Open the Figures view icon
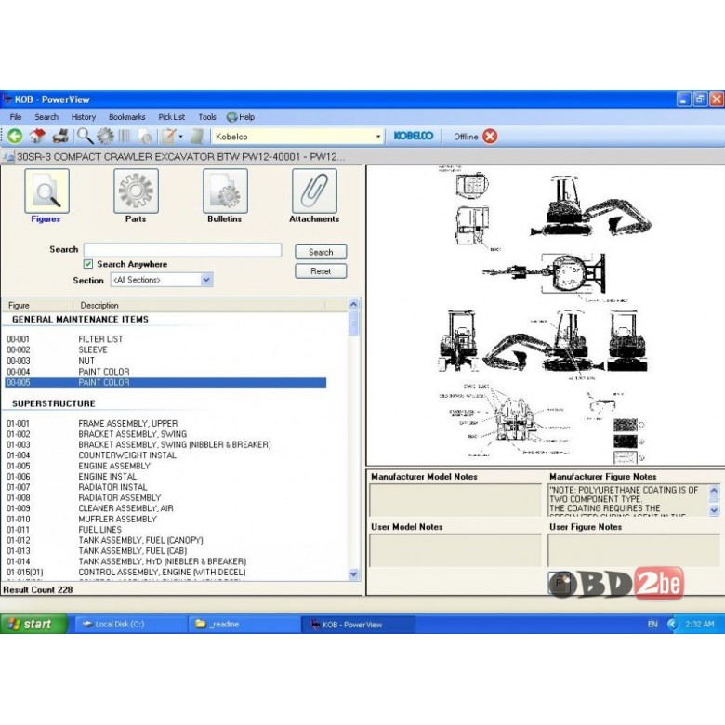This screenshot has height=725, width=725. click(x=46, y=191)
